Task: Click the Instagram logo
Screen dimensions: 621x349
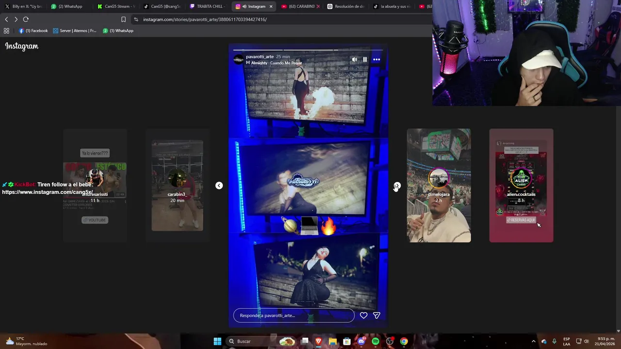Action: pyautogui.click(x=22, y=47)
